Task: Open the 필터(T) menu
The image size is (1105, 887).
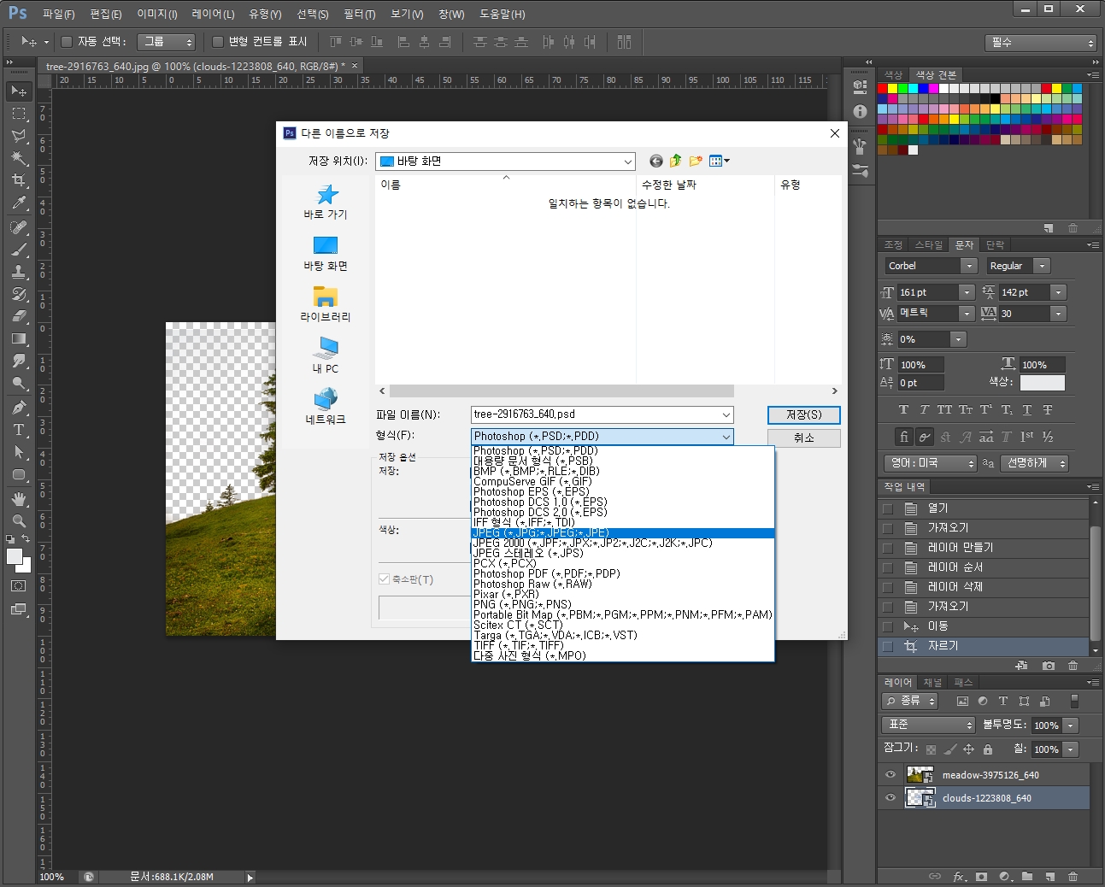Action: (x=360, y=14)
